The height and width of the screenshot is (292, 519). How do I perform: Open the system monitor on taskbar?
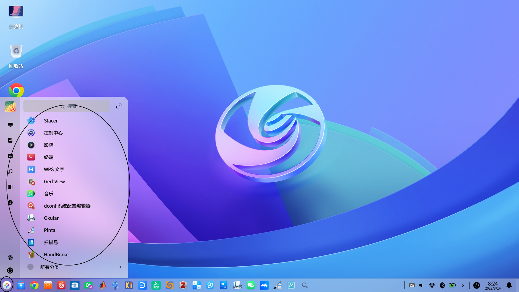(x=291, y=285)
